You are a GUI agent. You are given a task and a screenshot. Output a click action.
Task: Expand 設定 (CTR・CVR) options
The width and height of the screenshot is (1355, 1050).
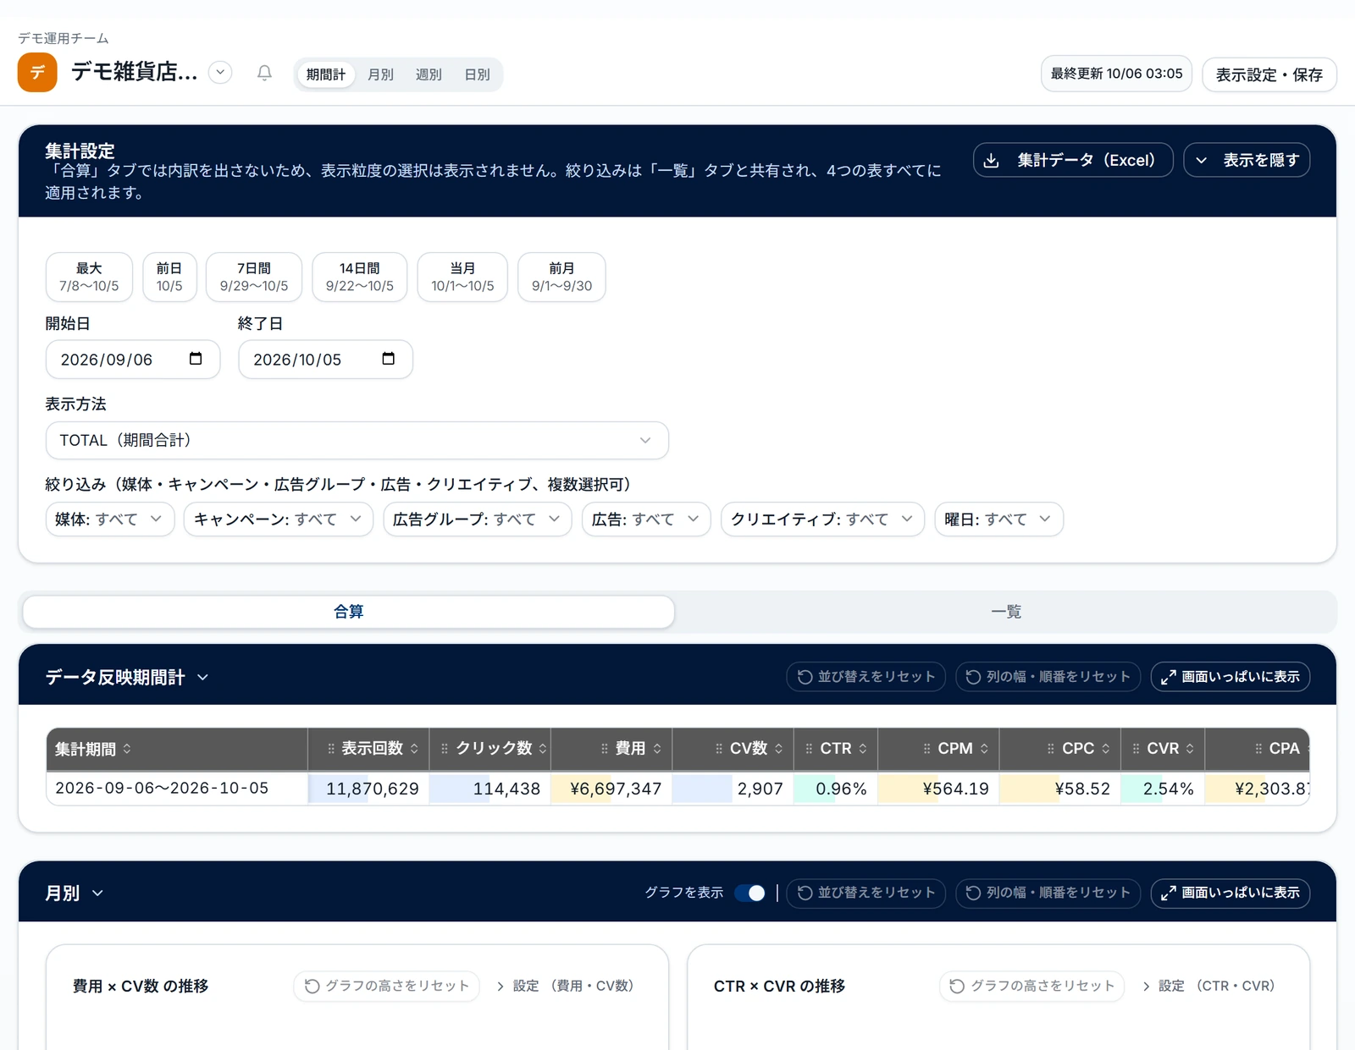pyautogui.click(x=1208, y=986)
